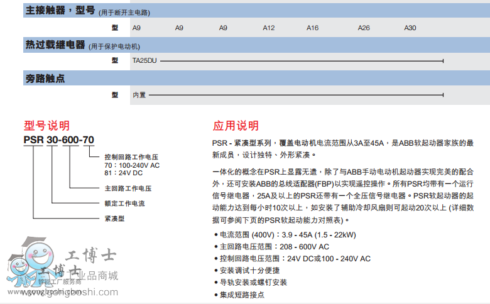Click the PSR 30-600-70 model code
The width and height of the screenshot is (490, 304).
tap(59, 140)
